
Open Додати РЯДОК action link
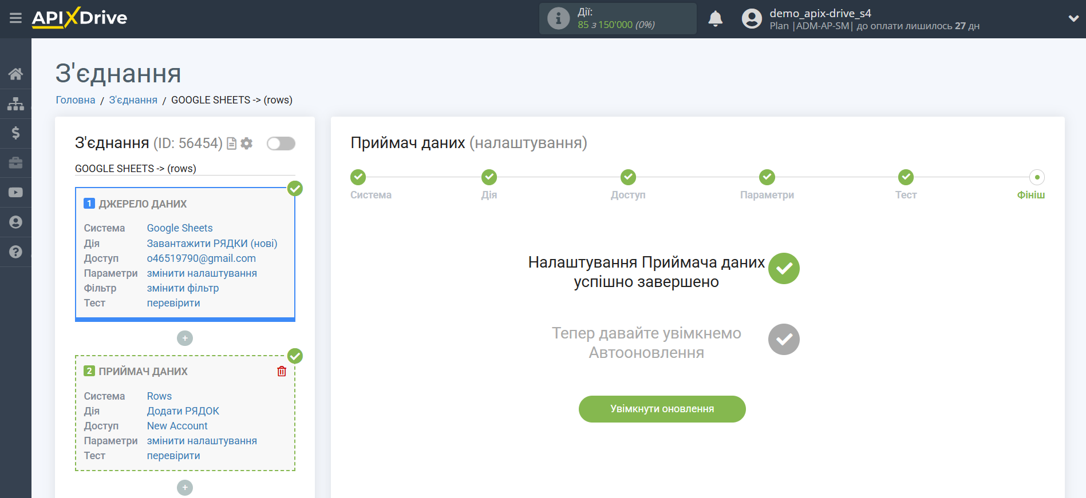pos(183,411)
